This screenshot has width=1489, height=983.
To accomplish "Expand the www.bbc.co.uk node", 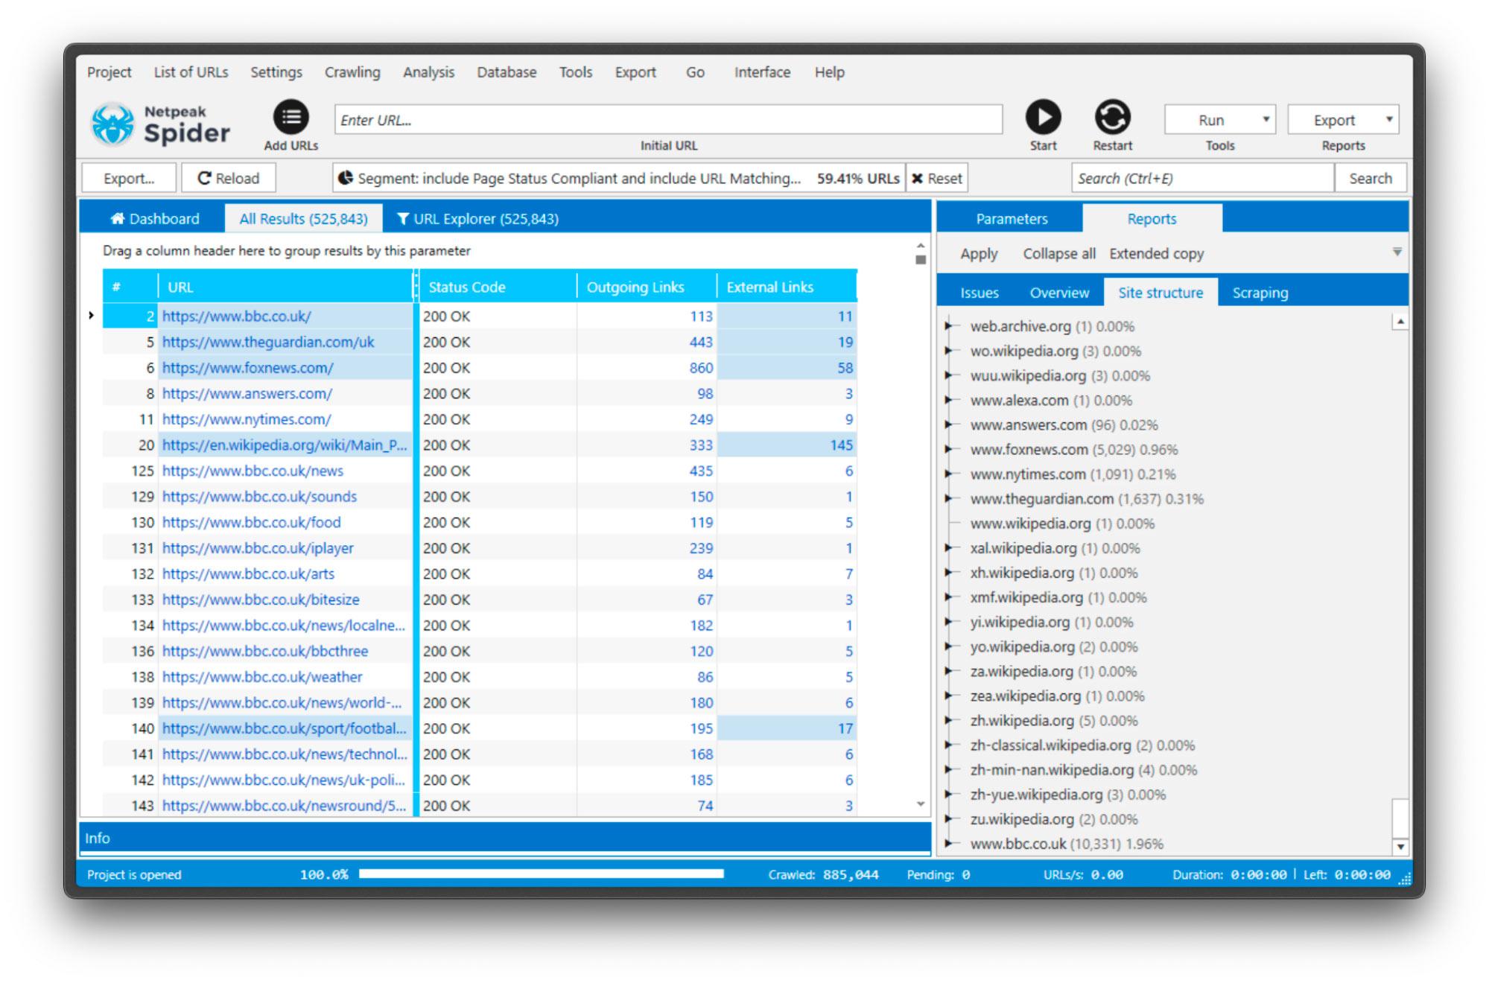I will (949, 844).
